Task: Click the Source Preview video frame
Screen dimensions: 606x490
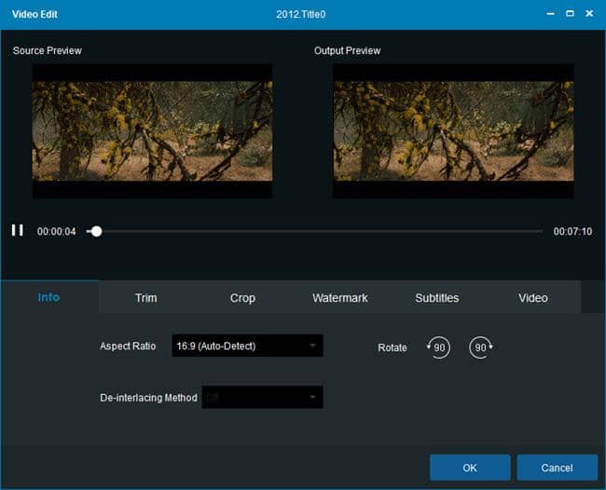Action: point(152,130)
